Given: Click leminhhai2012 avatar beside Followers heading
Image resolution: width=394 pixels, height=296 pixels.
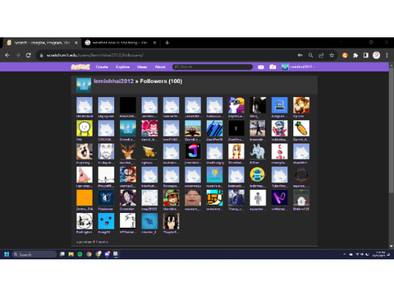Looking at the screenshot, I should 84,86.
